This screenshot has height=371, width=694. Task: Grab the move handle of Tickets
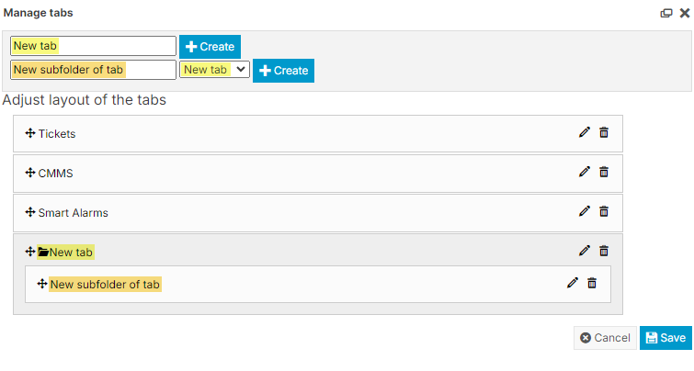click(x=30, y=133)
